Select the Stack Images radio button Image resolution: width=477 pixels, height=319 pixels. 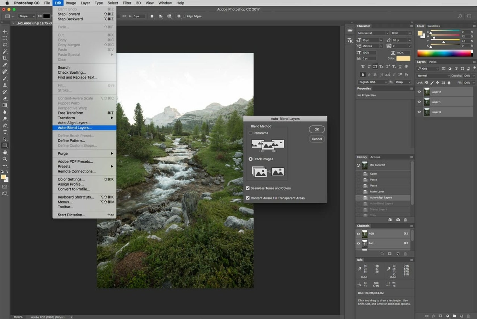(250, 159)
